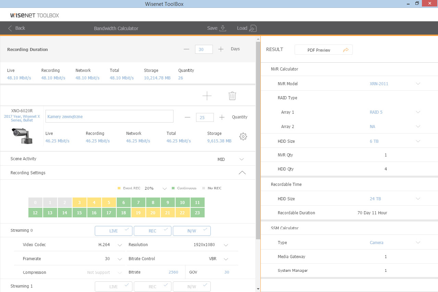Viewport: 438px width, 292px height.
Task: Open the Video Codec H.264 dropdown
Action: [x=120, y=245]
